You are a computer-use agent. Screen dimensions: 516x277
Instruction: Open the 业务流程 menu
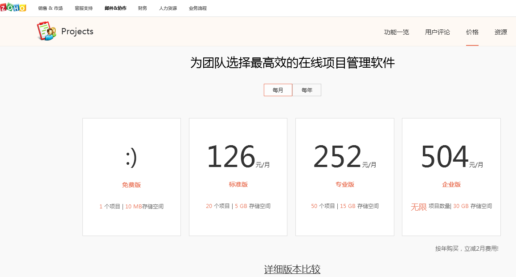[x=198, y=8]
